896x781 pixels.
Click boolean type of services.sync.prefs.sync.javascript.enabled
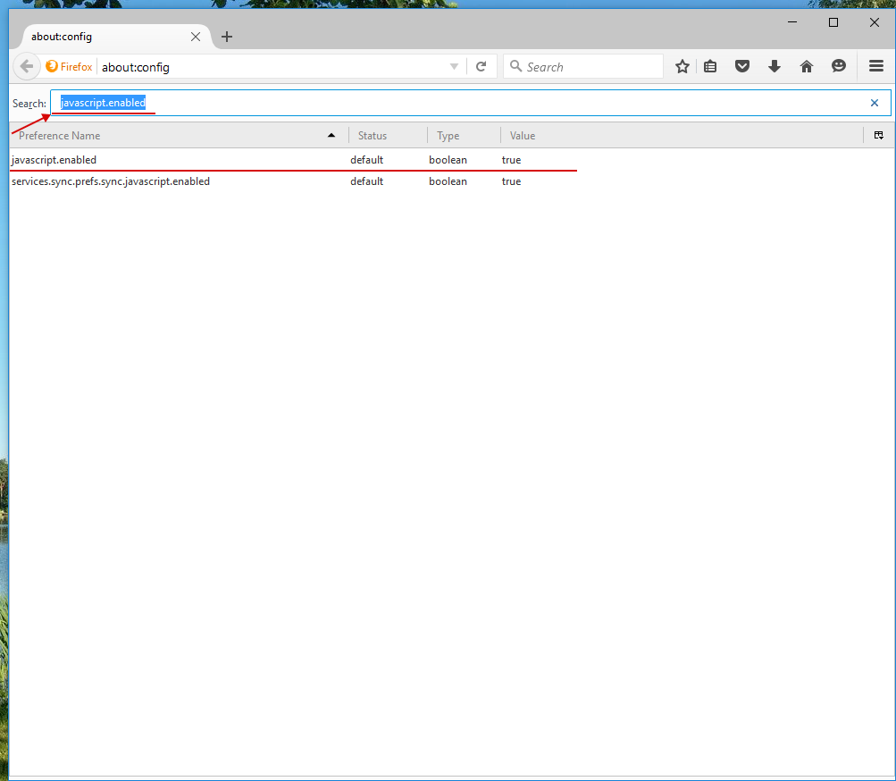click(x=448, y=181)
